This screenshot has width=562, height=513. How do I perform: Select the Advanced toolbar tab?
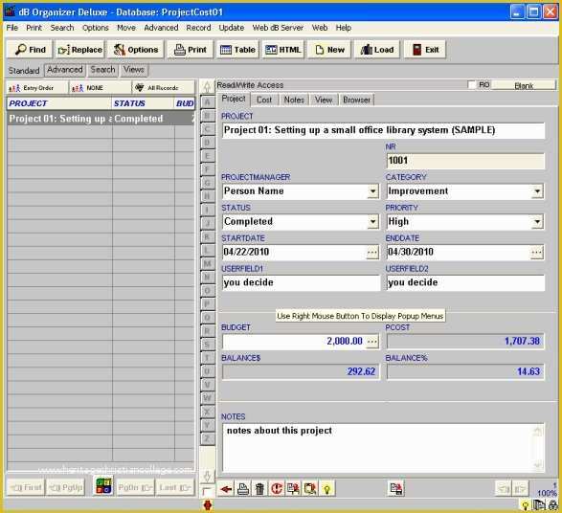[65, 70]
